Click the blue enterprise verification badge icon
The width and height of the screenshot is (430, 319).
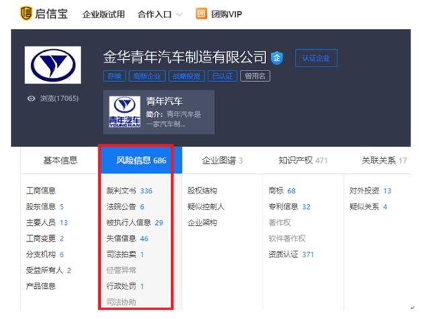pyautogui.click(x=277, y=58)
